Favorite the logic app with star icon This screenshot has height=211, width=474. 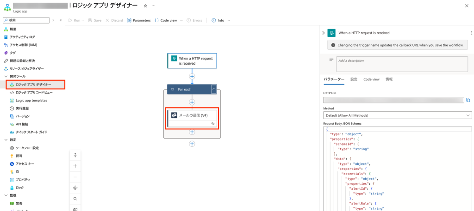(145, 6)
